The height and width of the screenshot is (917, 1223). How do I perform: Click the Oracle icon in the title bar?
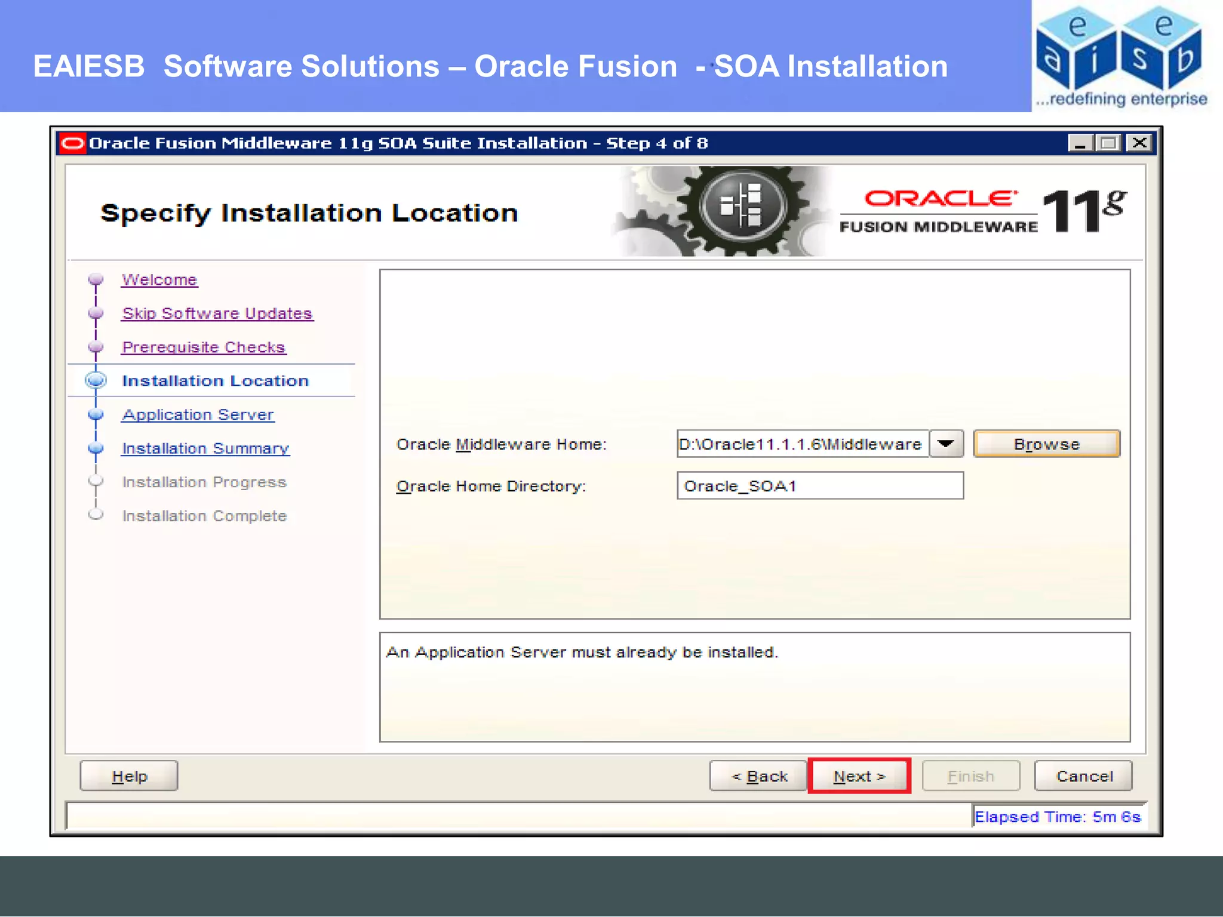(73, 143)
